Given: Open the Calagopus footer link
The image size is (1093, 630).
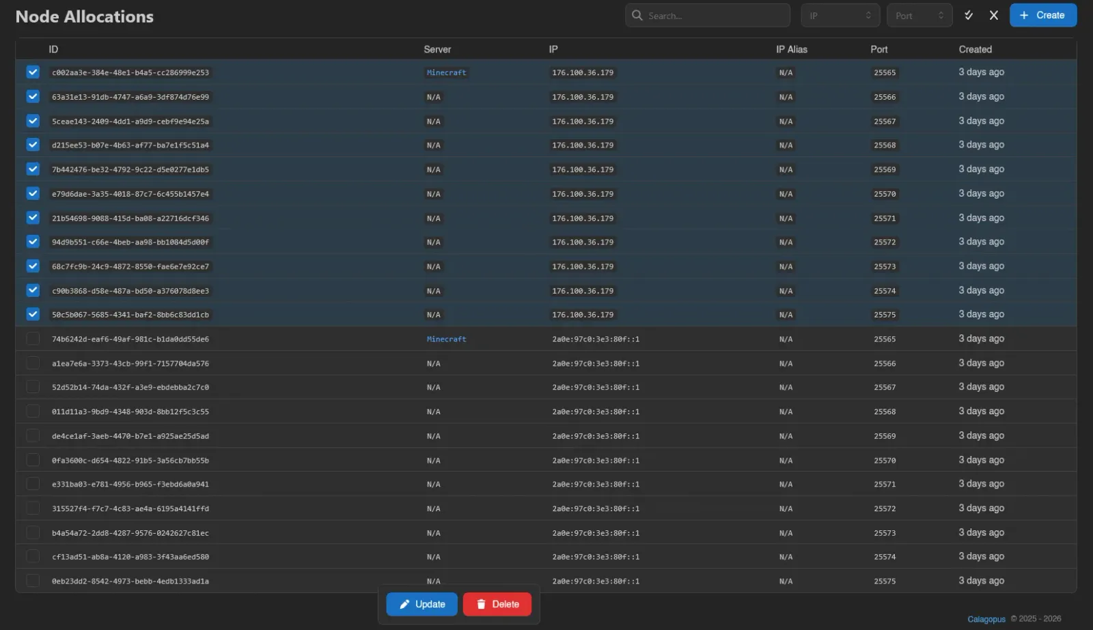Looking at the screenshot, I should 986,619.
